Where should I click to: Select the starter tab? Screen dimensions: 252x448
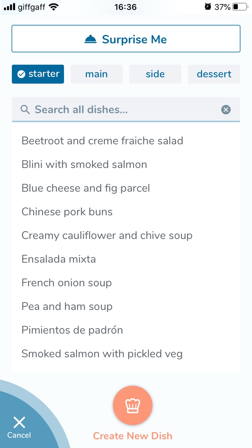[38, 74]
